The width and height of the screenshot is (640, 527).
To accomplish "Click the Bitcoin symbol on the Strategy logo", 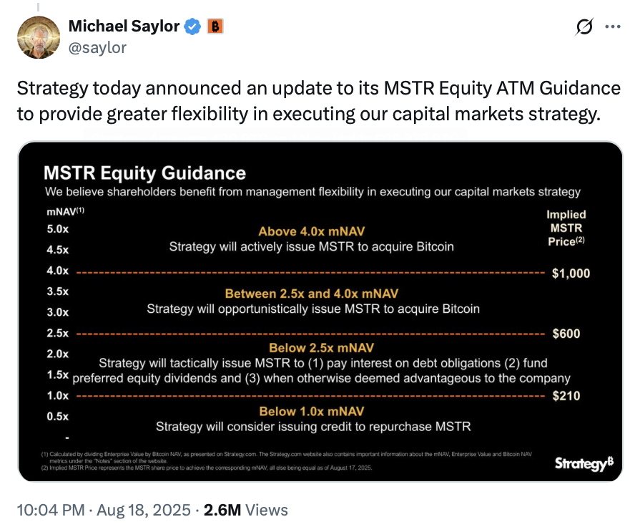I will 609,461.
